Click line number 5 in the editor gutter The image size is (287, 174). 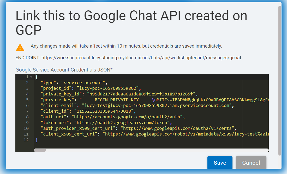[x=27, y=100]
